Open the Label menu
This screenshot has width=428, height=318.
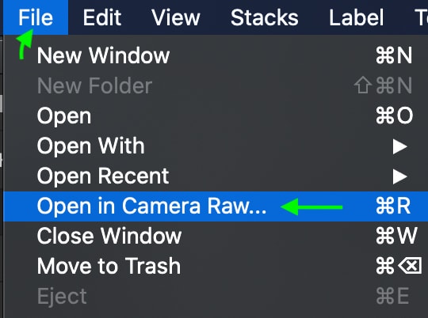(x=356, y=17)
